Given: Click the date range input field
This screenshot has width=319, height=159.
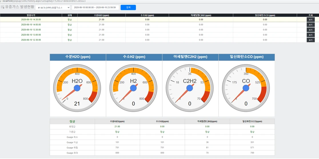Looking at the screenshot, I should 95,7.
